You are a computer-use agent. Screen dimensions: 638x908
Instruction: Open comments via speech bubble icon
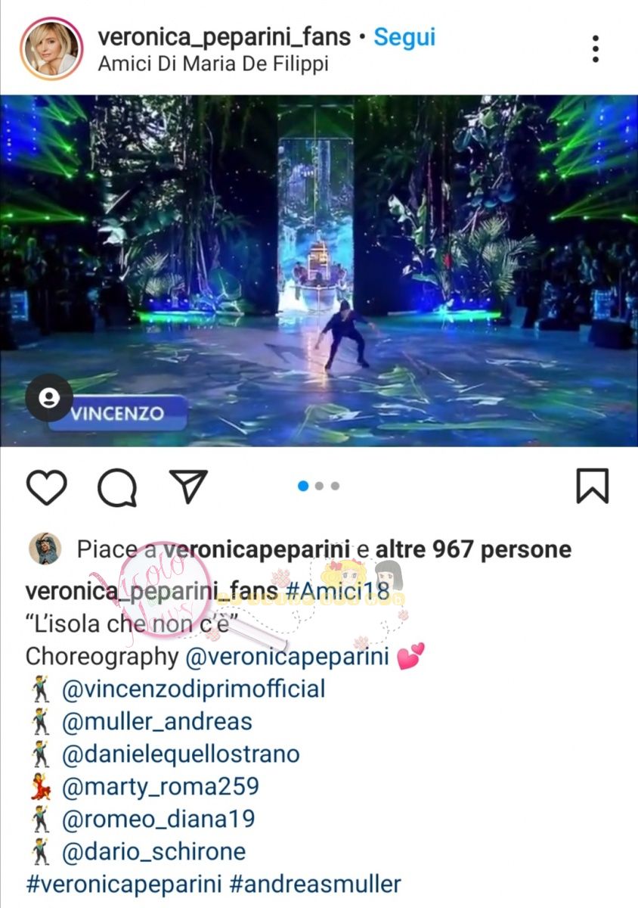(x=117, y=487)
